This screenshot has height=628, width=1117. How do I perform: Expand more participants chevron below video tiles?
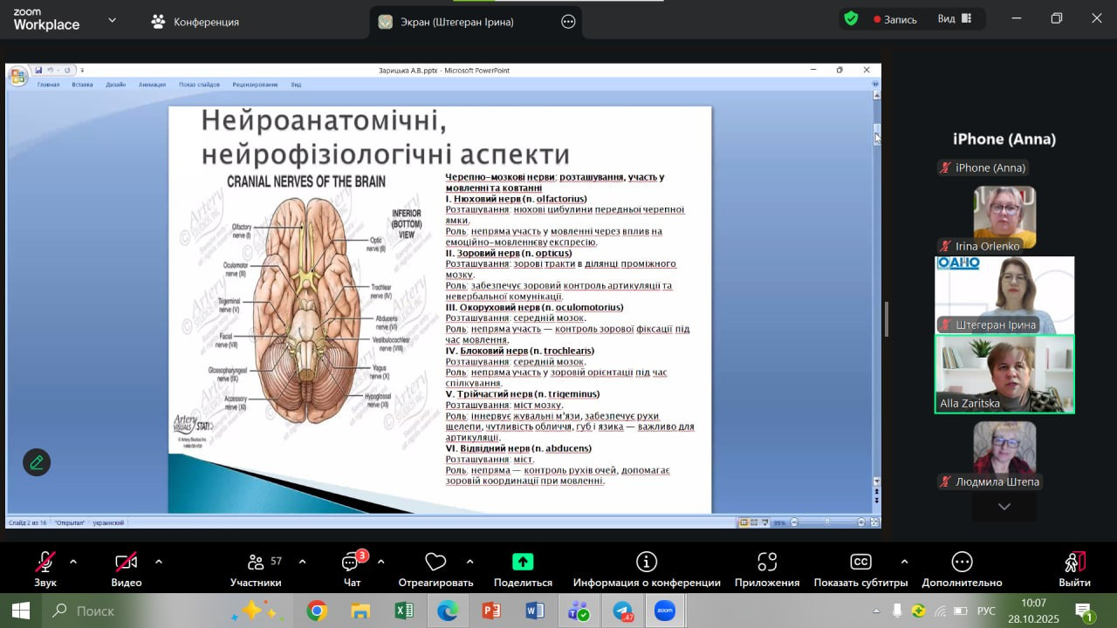(1004, 507)
